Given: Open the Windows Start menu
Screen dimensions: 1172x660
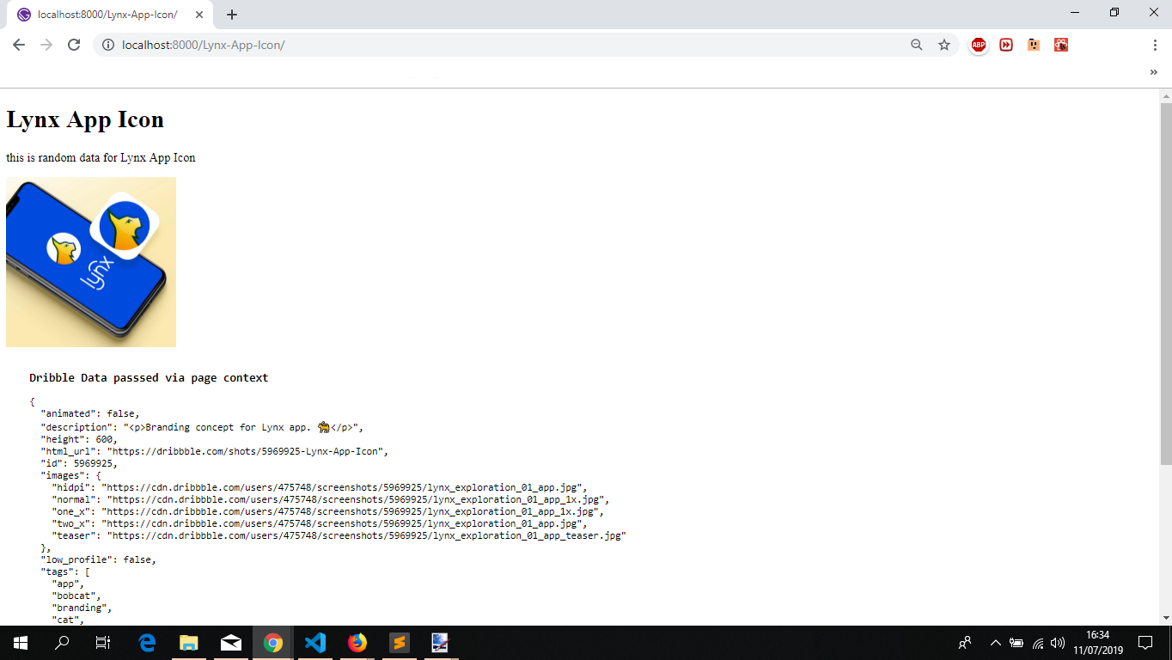Looking at the screenshot, I should pos(21,643).
